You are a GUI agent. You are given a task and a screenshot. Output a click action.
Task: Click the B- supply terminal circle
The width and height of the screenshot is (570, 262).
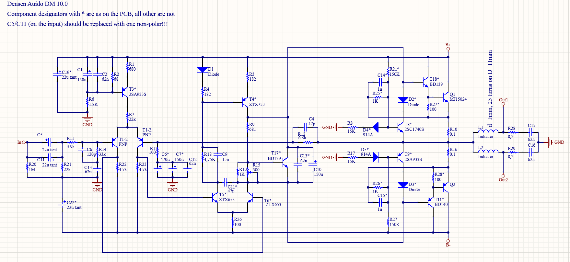coord(448,241)
